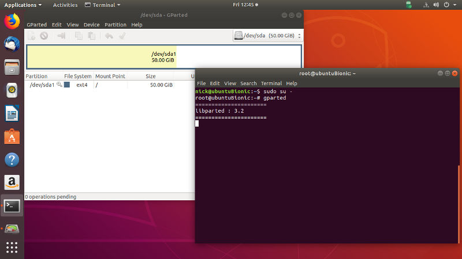Image resolution: width=462 pixels, height=259 pixels.
Task: Click the Apply all operations checkmark icon
Action: [x=122, y=36]
